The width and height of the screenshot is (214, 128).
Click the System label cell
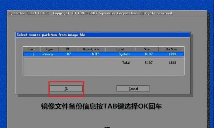pos(124,54)
